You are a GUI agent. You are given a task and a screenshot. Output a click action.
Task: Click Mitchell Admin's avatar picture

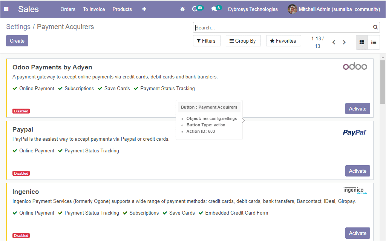[x=292, y=9]
